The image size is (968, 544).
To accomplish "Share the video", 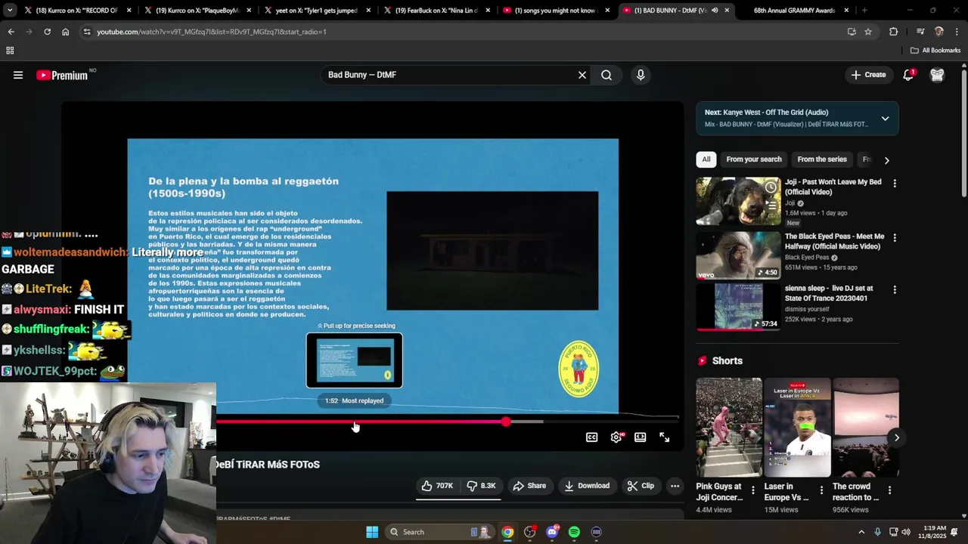I will [x=529, y=486].
